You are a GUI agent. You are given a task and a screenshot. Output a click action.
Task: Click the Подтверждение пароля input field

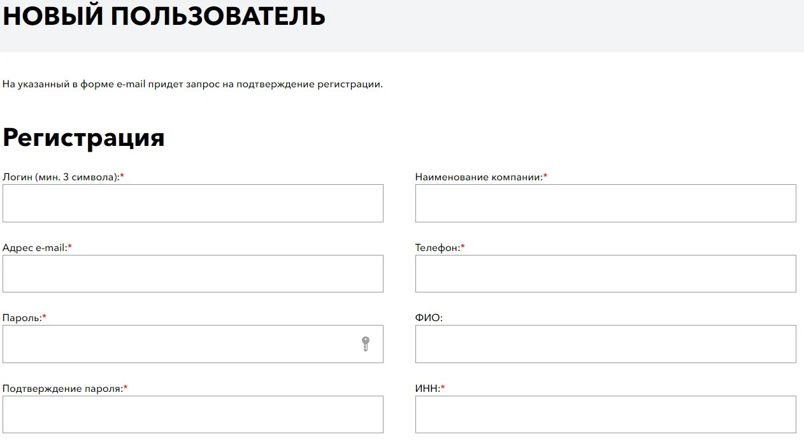[191, 414]
